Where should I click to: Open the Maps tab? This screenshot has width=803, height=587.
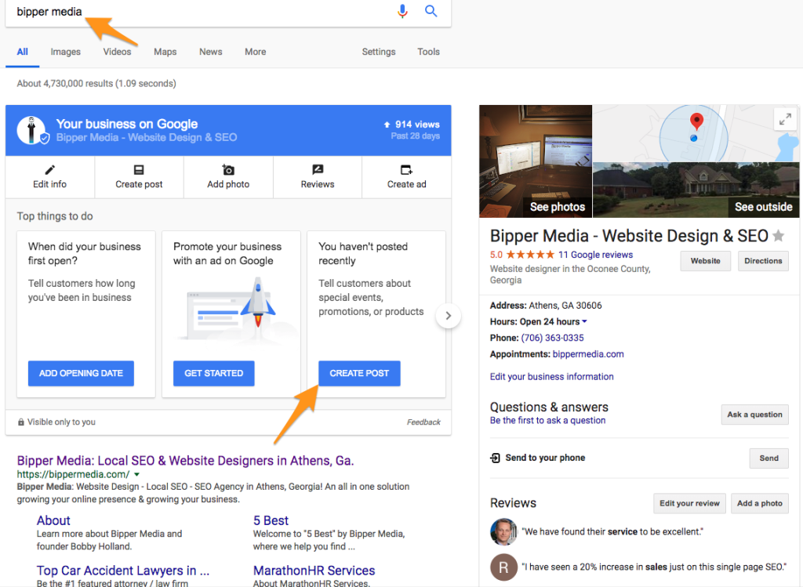click(165, 52)
